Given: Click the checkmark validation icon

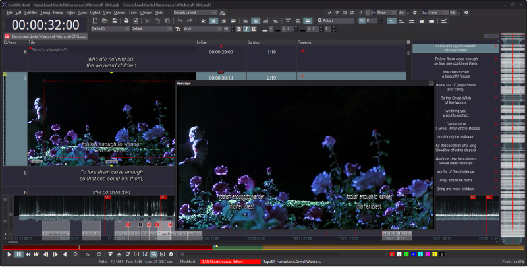Looking at the screenshot, I should 329,13.
